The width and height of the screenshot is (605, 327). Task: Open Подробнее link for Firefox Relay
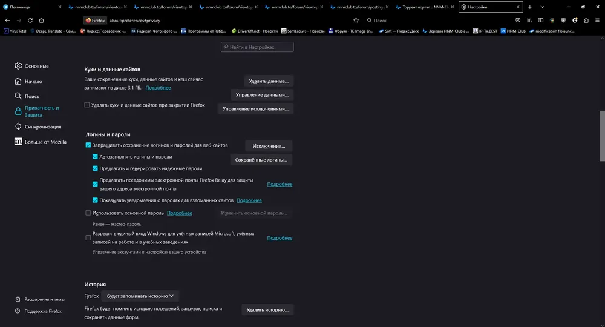coord(280,184)
